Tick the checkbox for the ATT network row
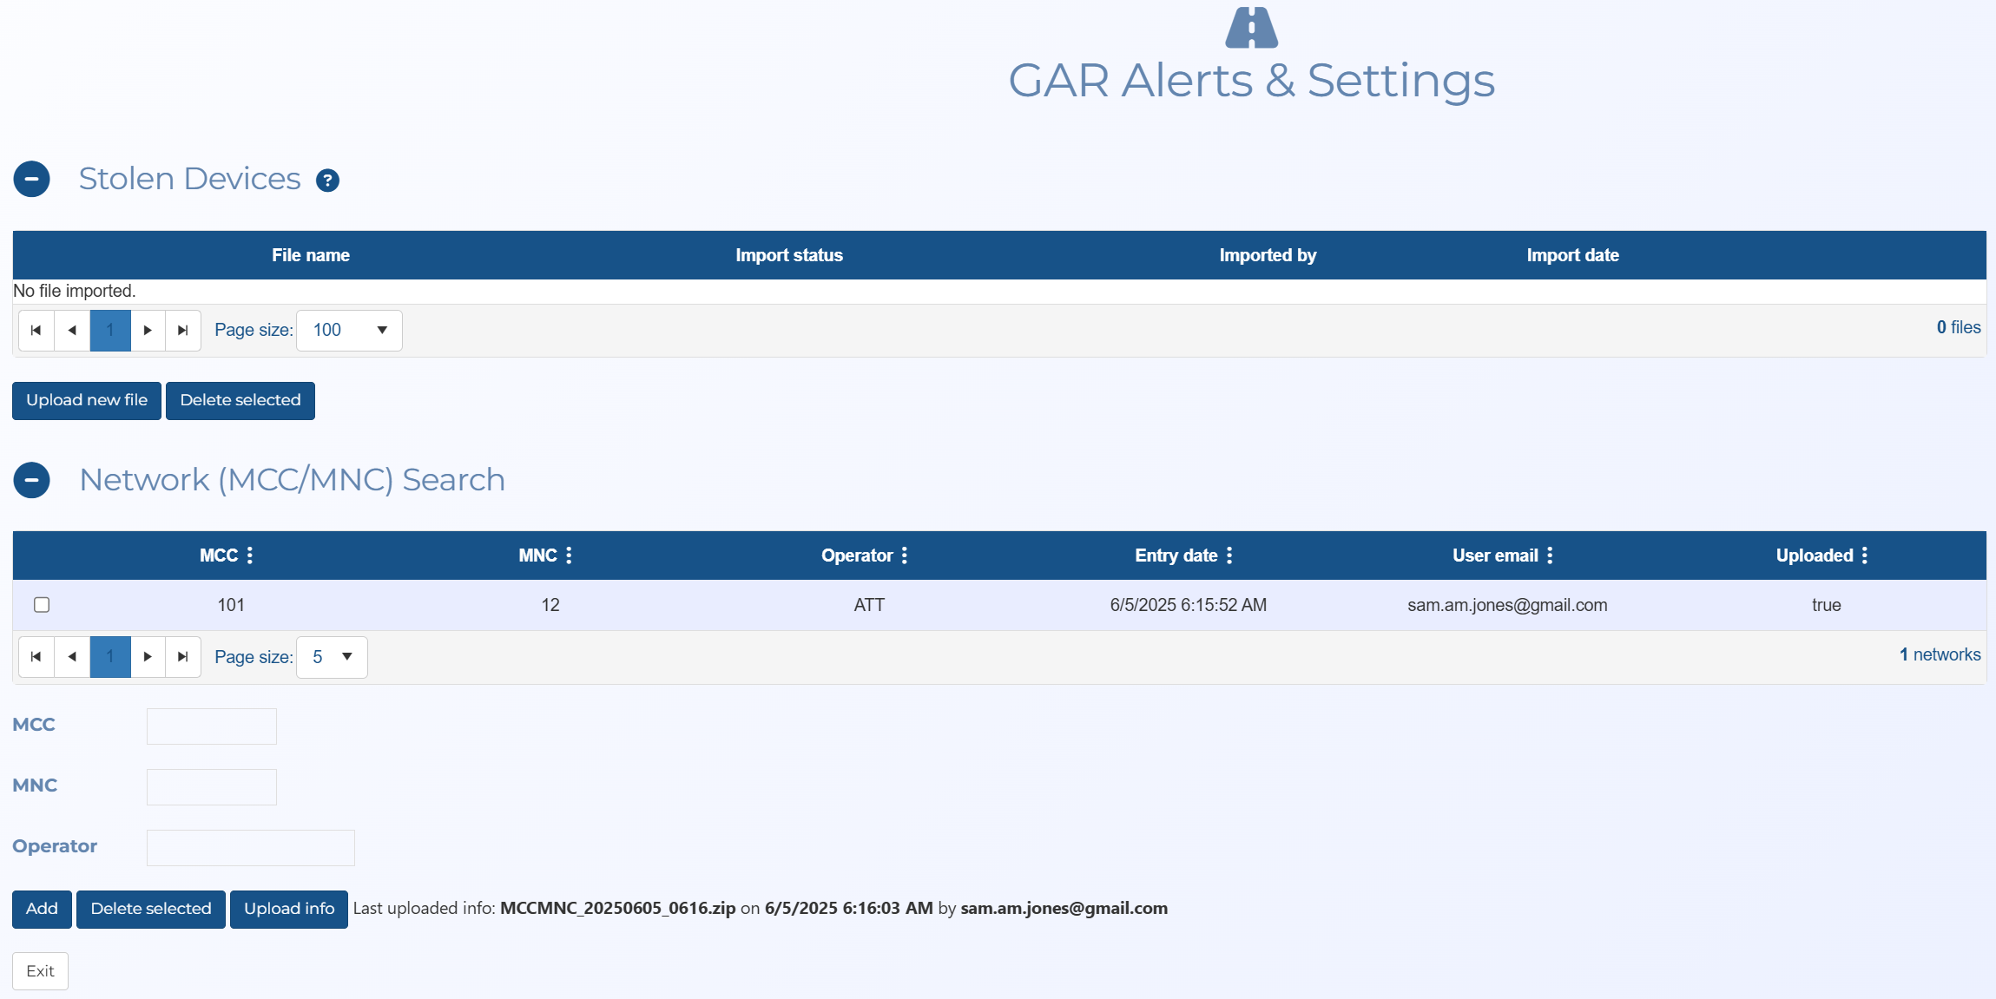 coord(42,605)
